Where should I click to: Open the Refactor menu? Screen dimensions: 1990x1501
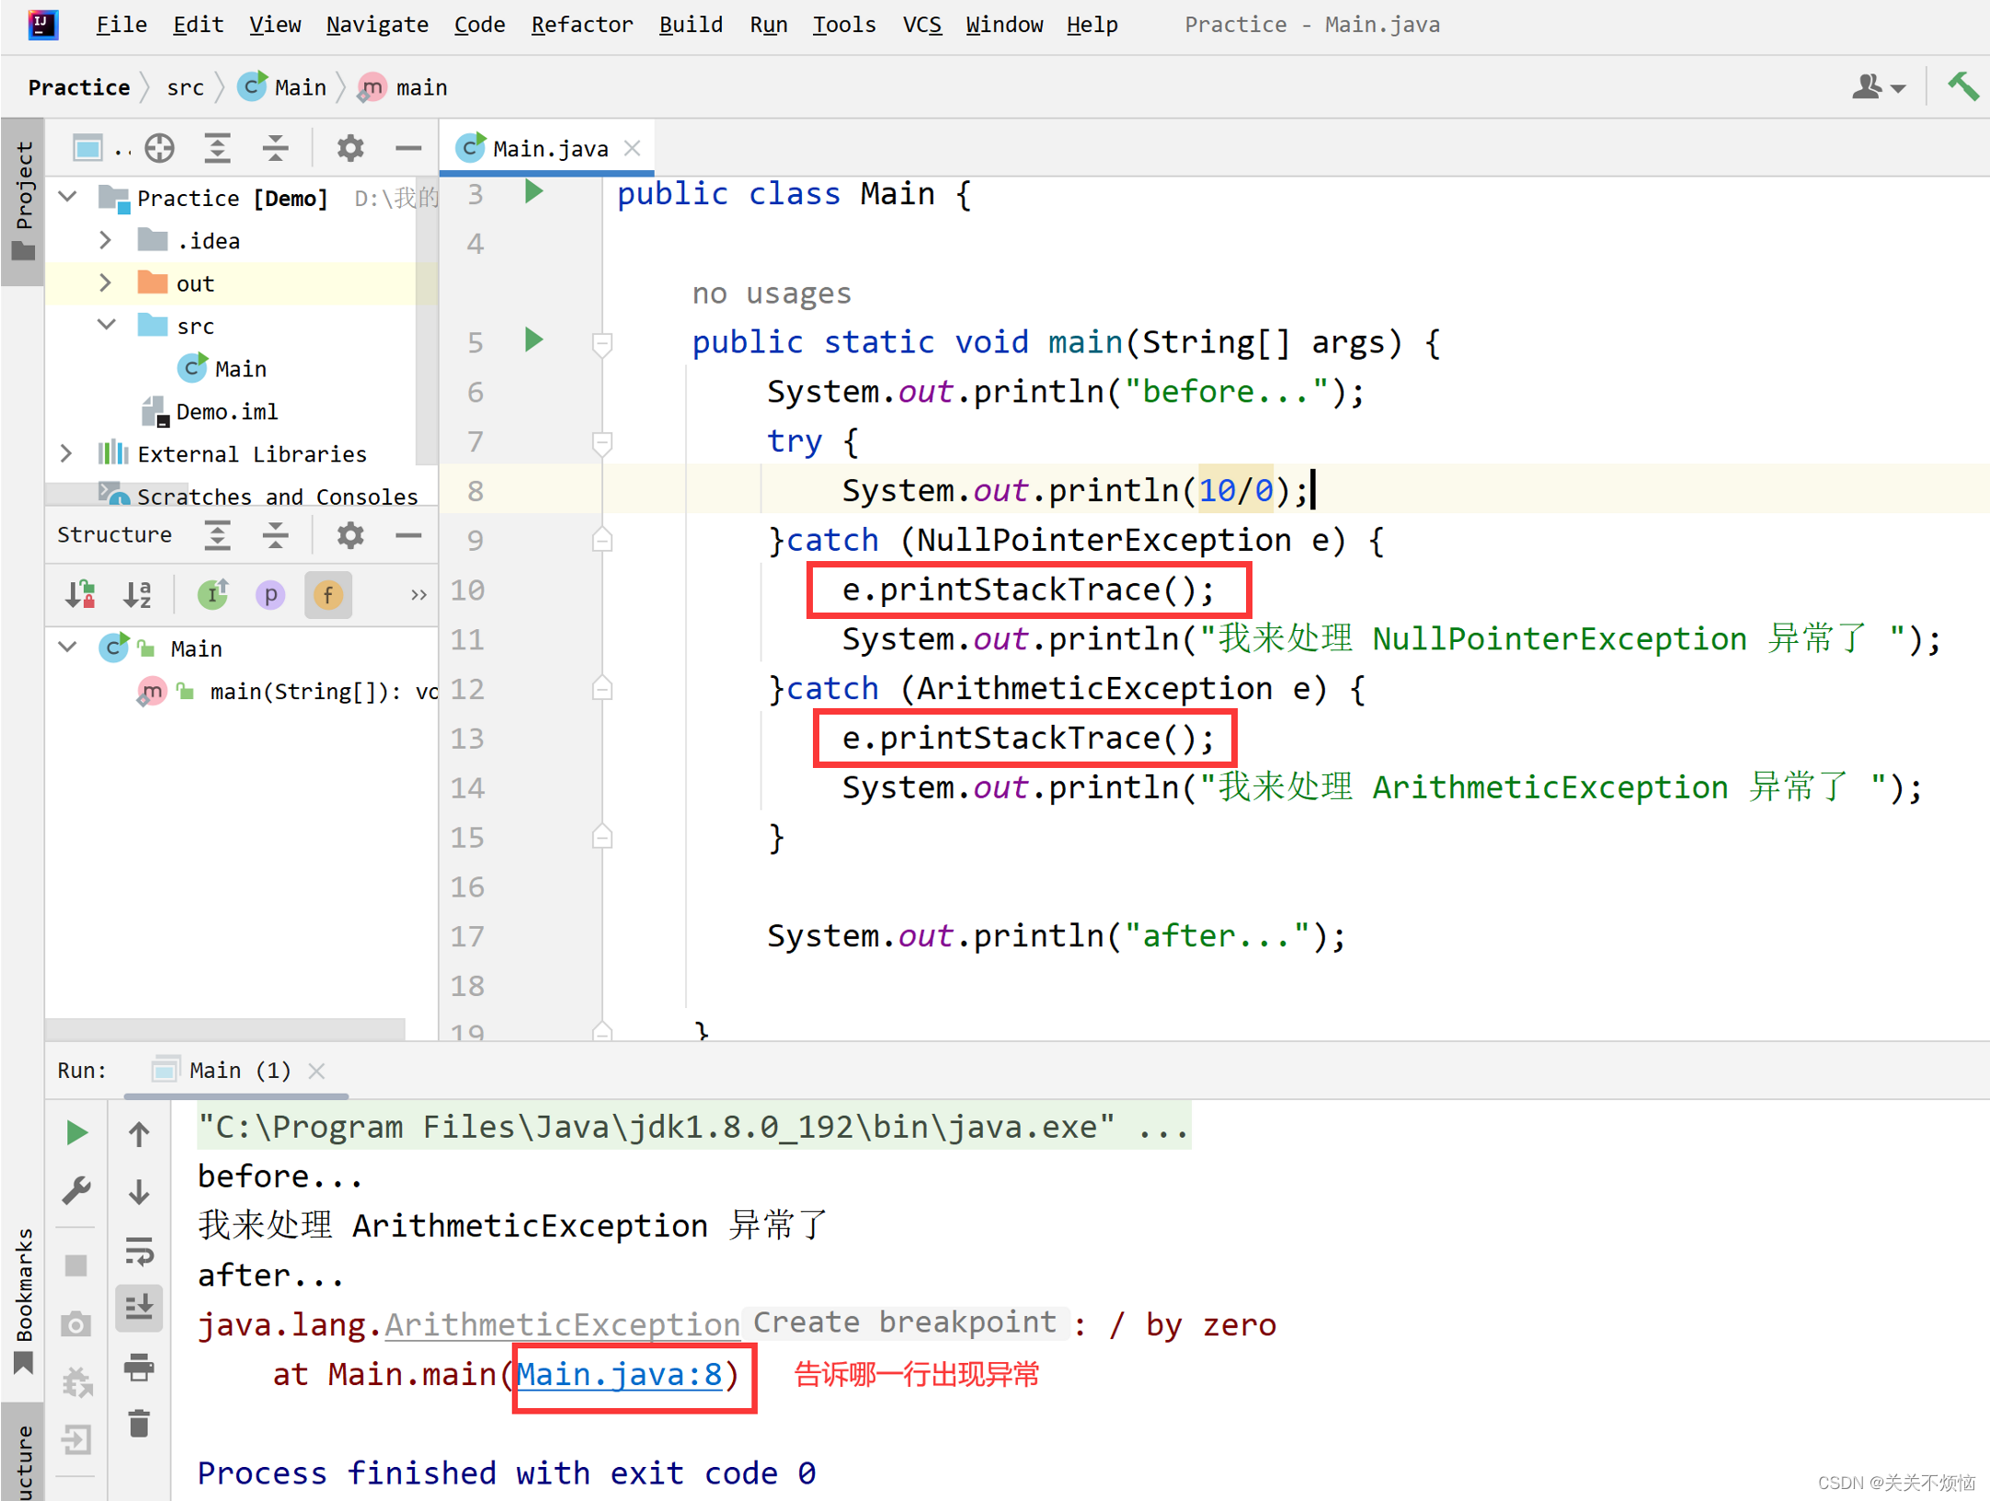point(581,25)
